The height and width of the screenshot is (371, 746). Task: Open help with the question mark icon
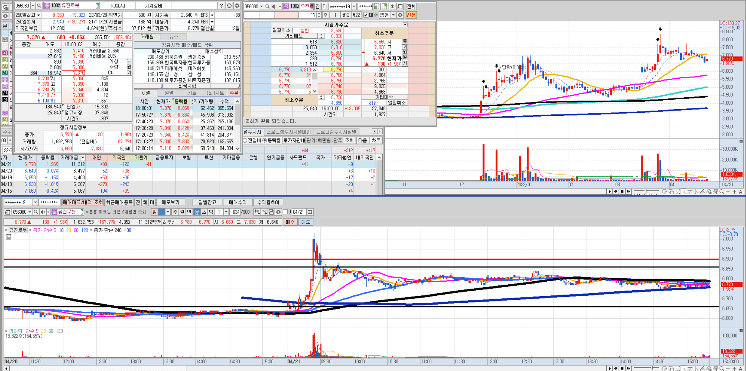pyautogui.click(x=222, y=6)
